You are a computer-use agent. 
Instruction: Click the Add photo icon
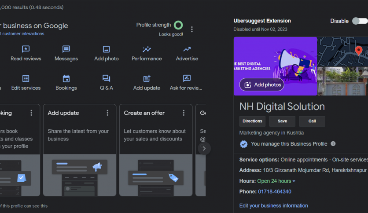[x=106, y=49]
